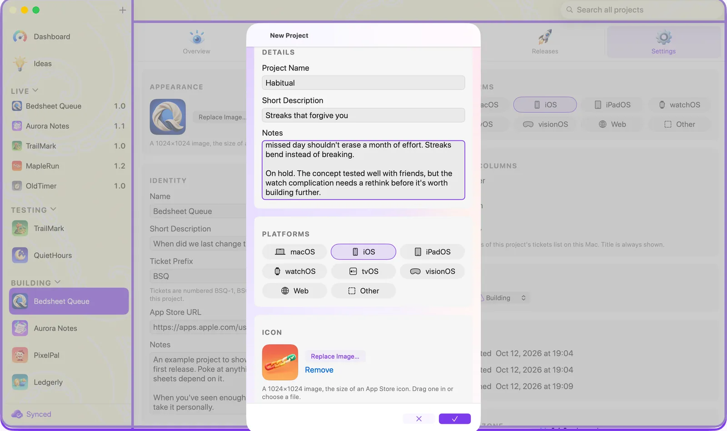Collapse the LIVE sidebar section
This screenshot has height=431, width=727.
pyautogui.click(x=35, y=90)
